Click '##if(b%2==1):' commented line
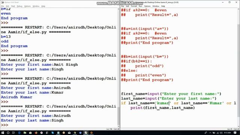Viewport: 240px width, 135px height. point(136,61)
